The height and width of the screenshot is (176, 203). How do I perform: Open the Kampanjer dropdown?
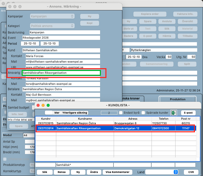52,16
